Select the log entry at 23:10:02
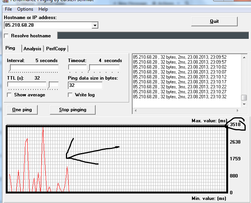251x203 pixels. (x=180, y=67)
